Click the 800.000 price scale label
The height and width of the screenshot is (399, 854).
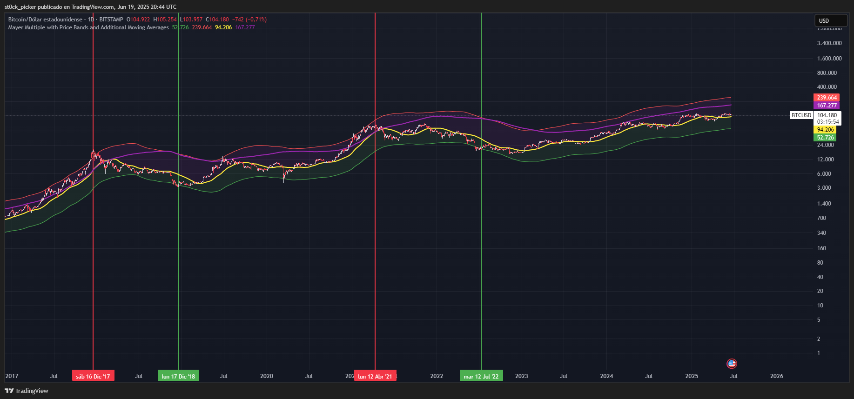pyautogui.click(x=827, y=73)
